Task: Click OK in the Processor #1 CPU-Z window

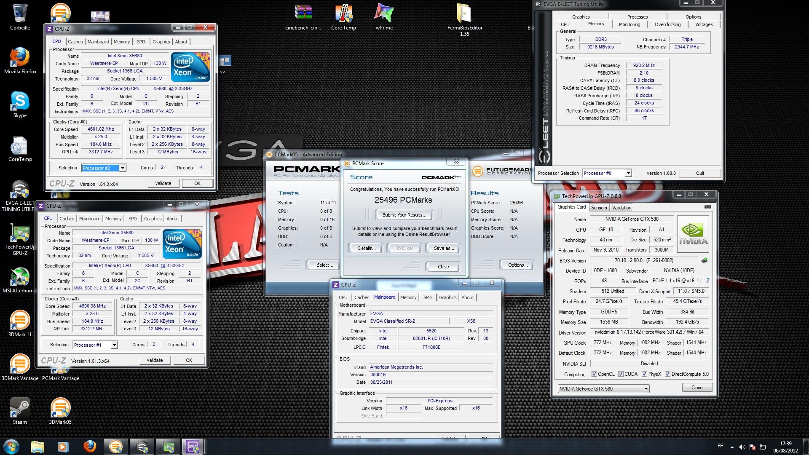Action: click(x=189, y=360)
